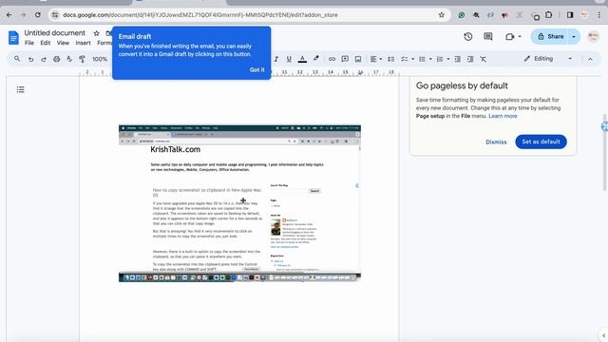Expand the side panel arrow at bottom right
The width and height of the screenshot is (608, 342).
[x=603, y=335]
